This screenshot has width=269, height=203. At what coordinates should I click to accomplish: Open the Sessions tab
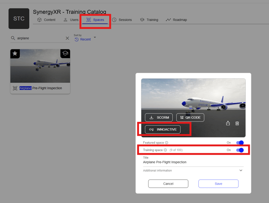[122, 20]
